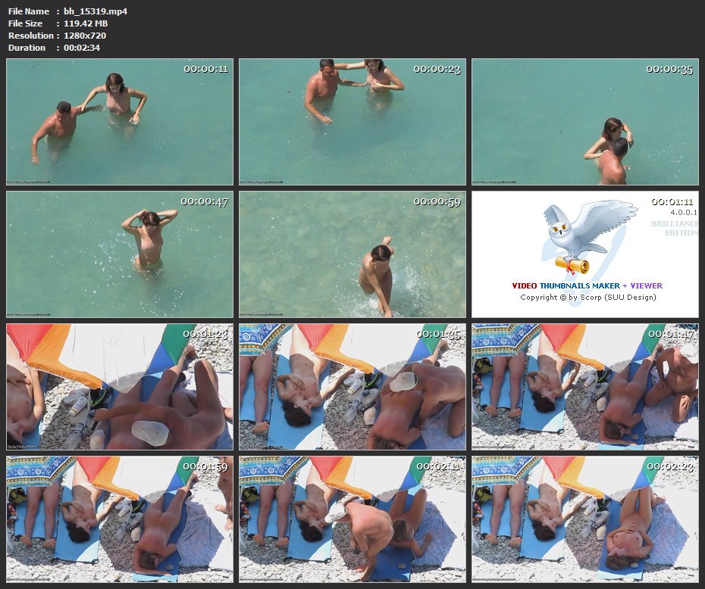The width and height of the screenshot is (705, 589).
Task: Click the Brilliance Edition label
Action: tap(674, 229)
